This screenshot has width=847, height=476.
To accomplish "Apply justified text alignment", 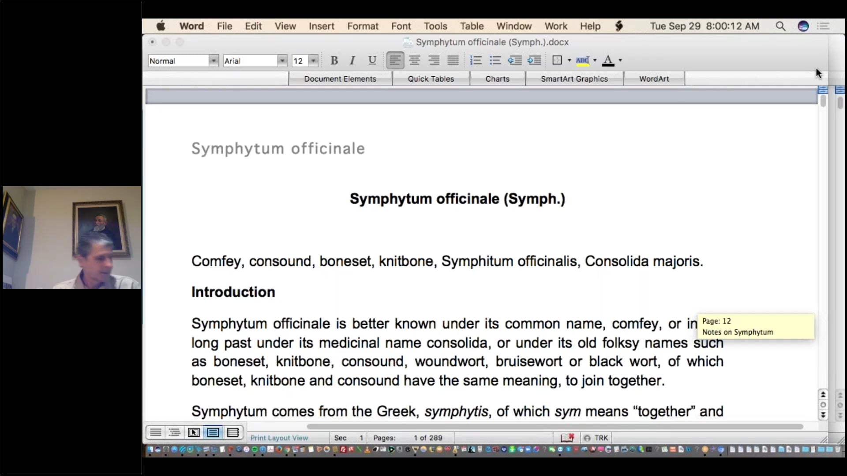I will pos(453,60).
